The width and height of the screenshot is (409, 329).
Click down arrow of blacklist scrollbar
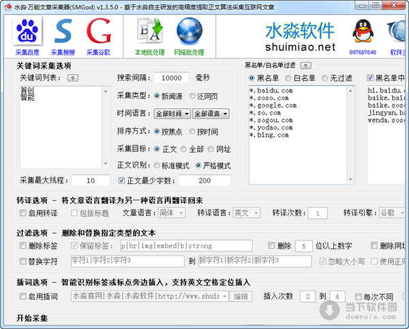coord(350,179)
